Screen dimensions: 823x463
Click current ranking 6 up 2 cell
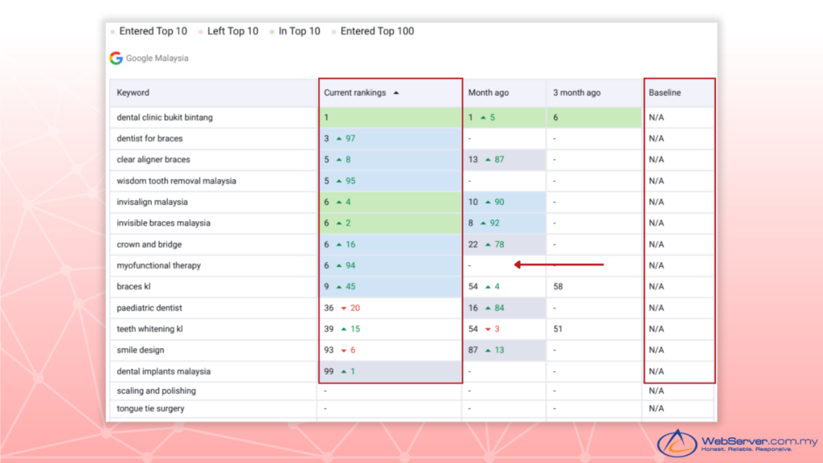pos(390,223)
